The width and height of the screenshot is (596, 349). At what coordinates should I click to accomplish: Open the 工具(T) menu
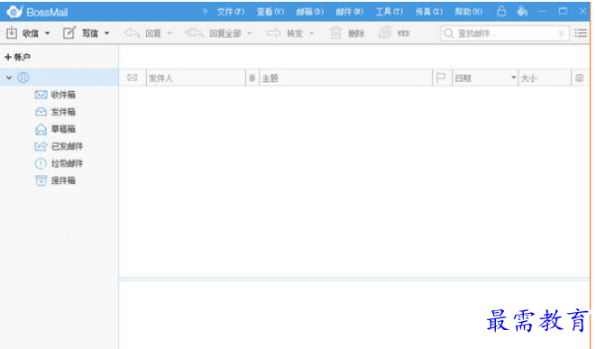tap(389, 12)
